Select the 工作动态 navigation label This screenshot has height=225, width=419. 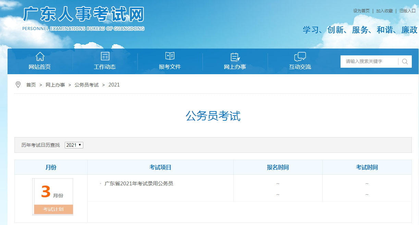[105, 67]
